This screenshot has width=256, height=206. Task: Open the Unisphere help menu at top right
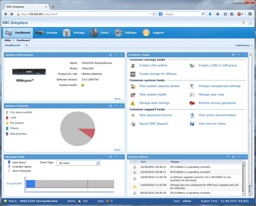click(x=250, y=23)
